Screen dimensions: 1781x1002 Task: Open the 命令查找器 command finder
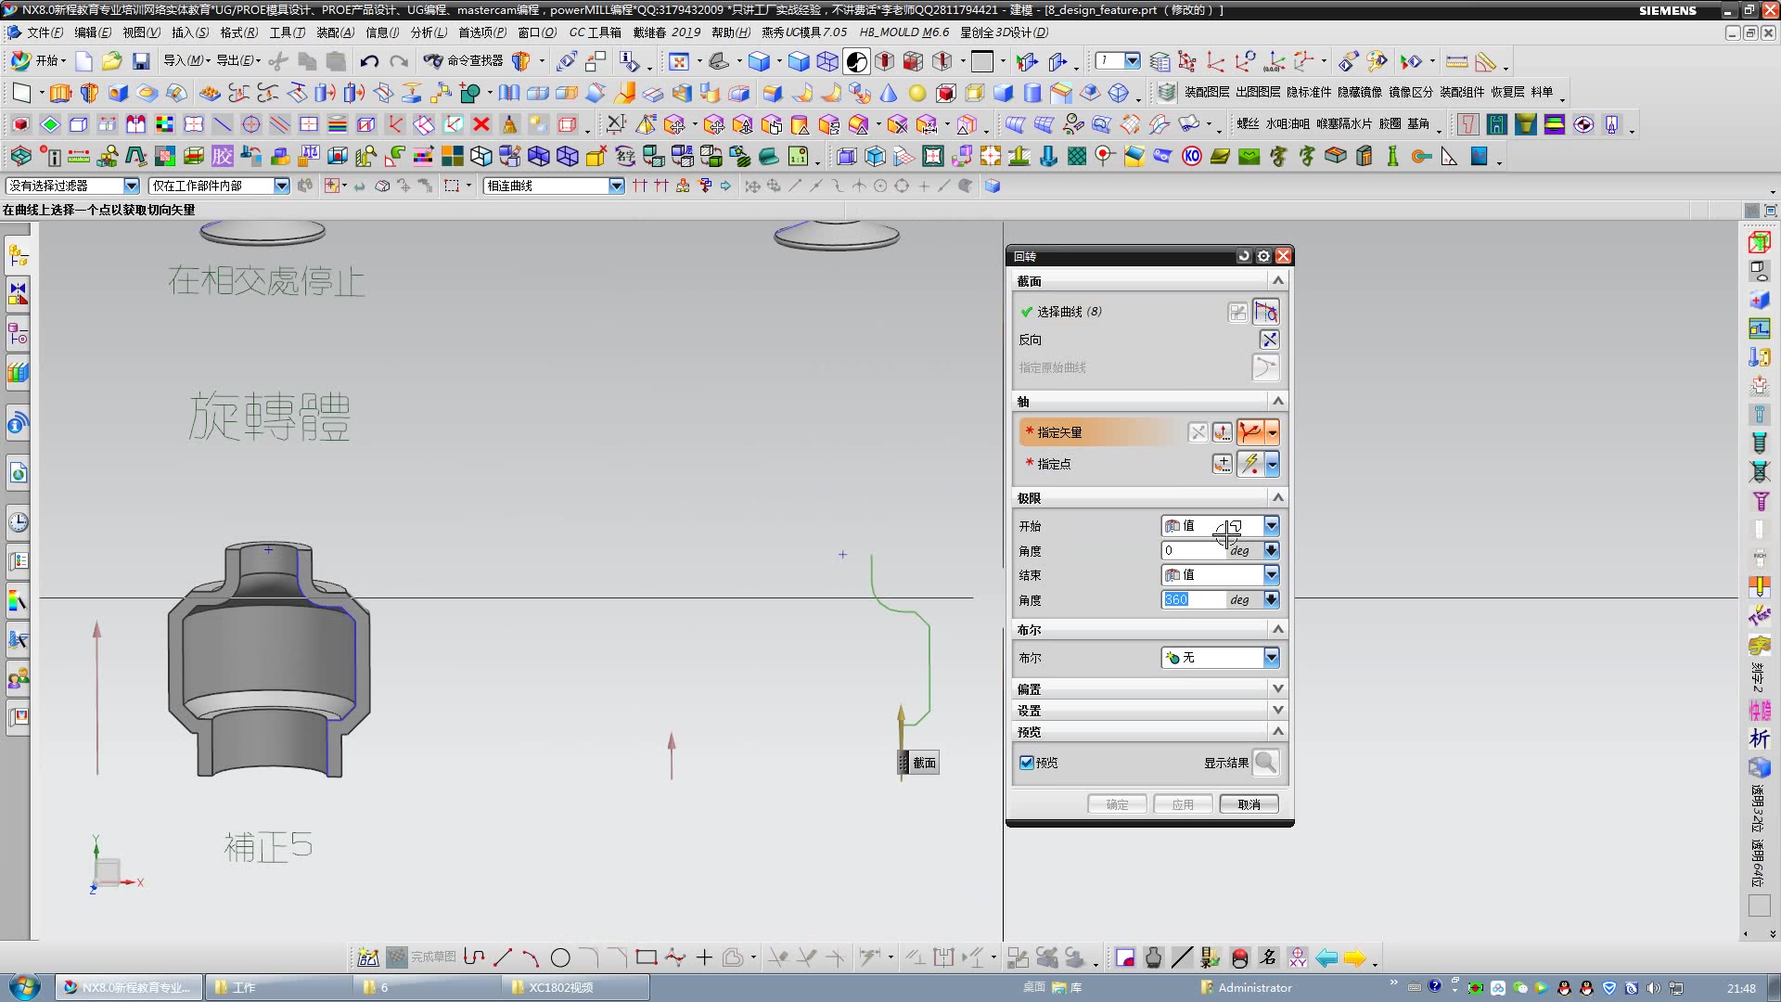464,61
